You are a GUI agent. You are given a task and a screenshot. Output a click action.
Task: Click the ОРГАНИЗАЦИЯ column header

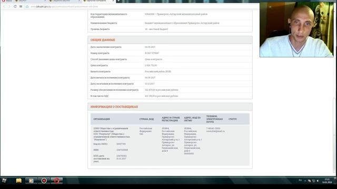[102, 119]
